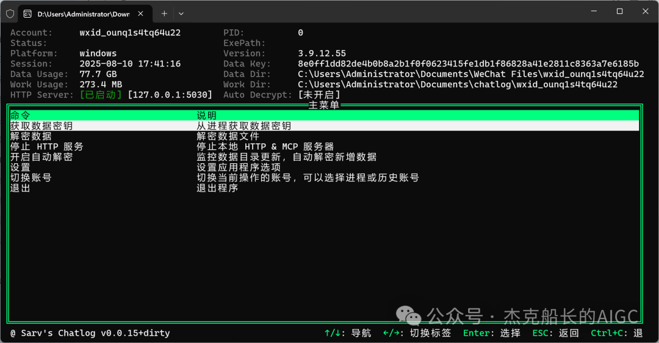Image resolution: width=659 pixels, height=343 pixels.
Task: Click footer text Sarv's Chatlog v0.0.15+dirty
Action: [95, 333]
